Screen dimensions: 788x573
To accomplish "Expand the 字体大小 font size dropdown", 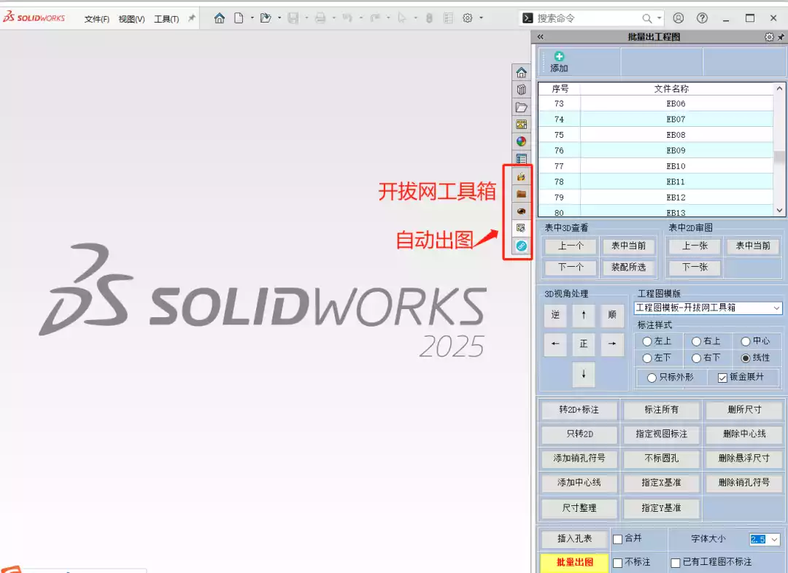I will point(773,539).
